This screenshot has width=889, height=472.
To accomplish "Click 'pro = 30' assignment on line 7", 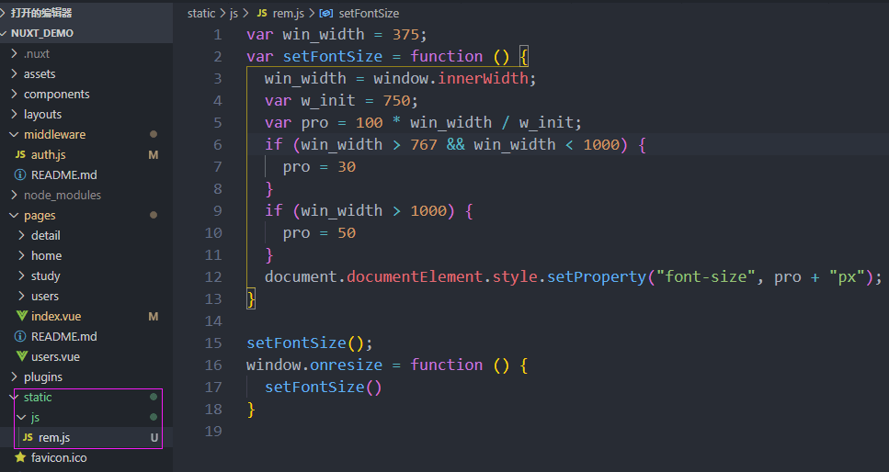I will click(319, 166).
